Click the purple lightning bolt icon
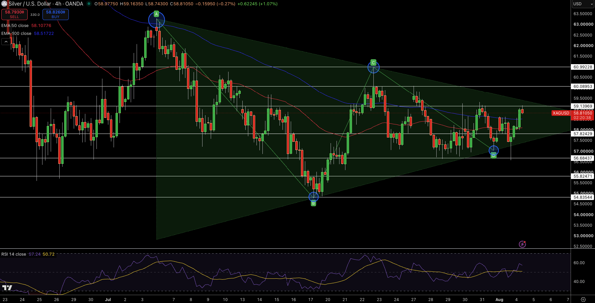Image resolution: width=595 pixels, height=303 pixels. point(522,244)
